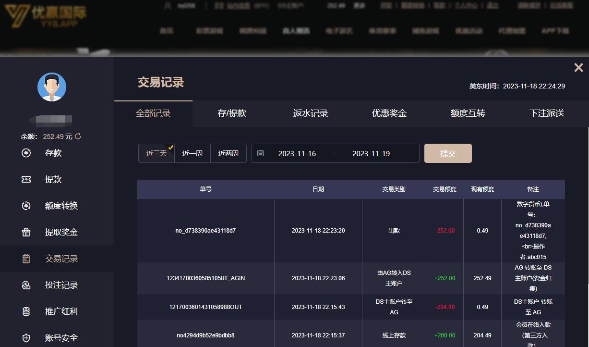Open the calendar icon in date range
This screenshot has height=347, width=589.
pyautogui.click(x=260, y=153)
